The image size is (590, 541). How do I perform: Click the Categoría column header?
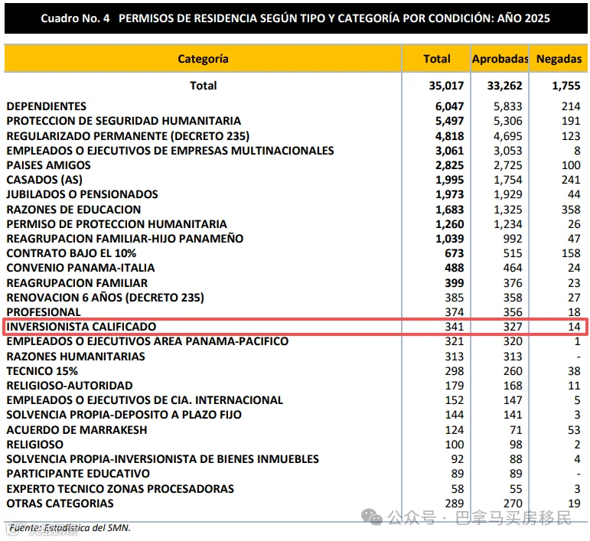[x=203, y=59]
